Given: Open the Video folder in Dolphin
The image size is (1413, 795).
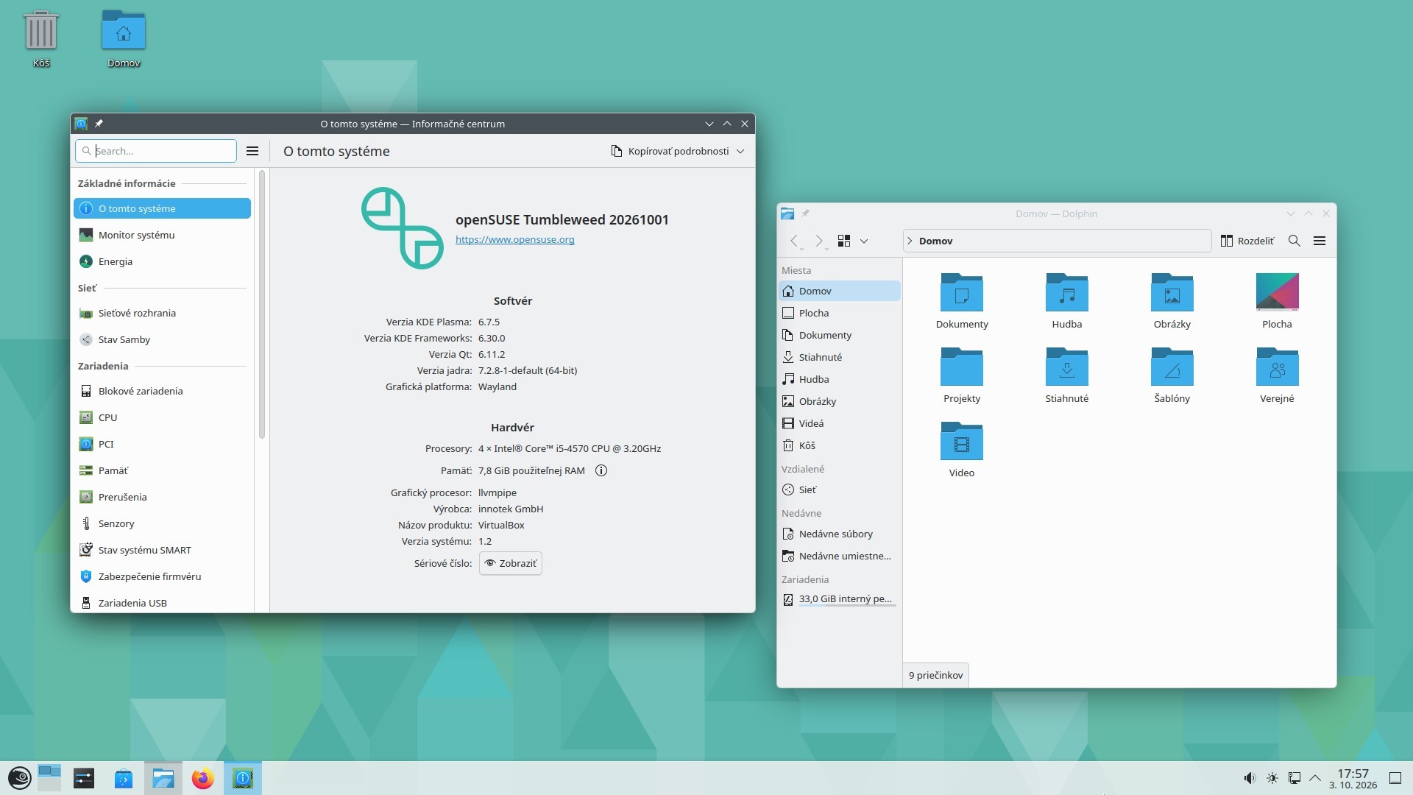Looking at the screenshot, I should 962,449.
